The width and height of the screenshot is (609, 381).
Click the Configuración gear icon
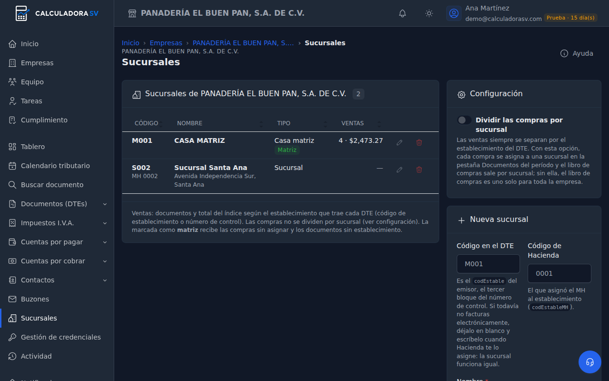point(461,94)
